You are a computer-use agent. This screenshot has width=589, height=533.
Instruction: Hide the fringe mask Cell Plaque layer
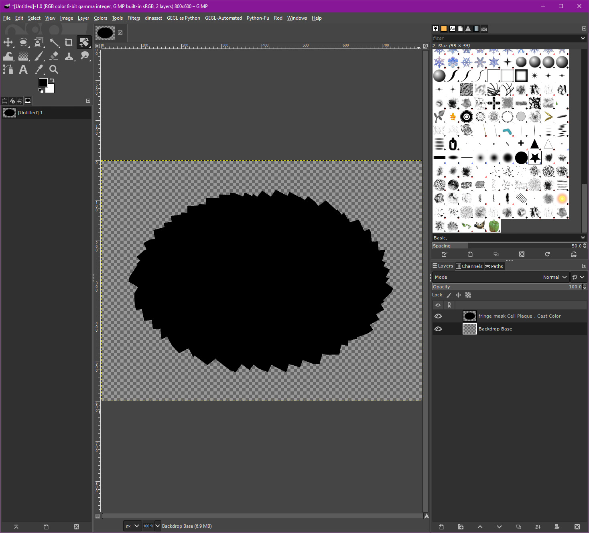(438, 316)
